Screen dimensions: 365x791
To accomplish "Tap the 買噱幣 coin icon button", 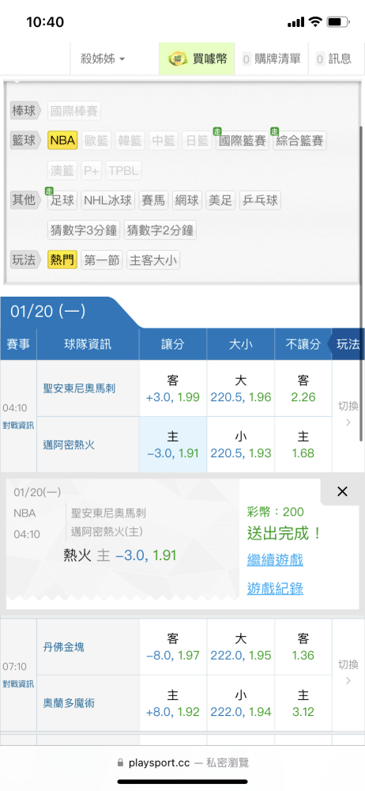I will (197, 59).
